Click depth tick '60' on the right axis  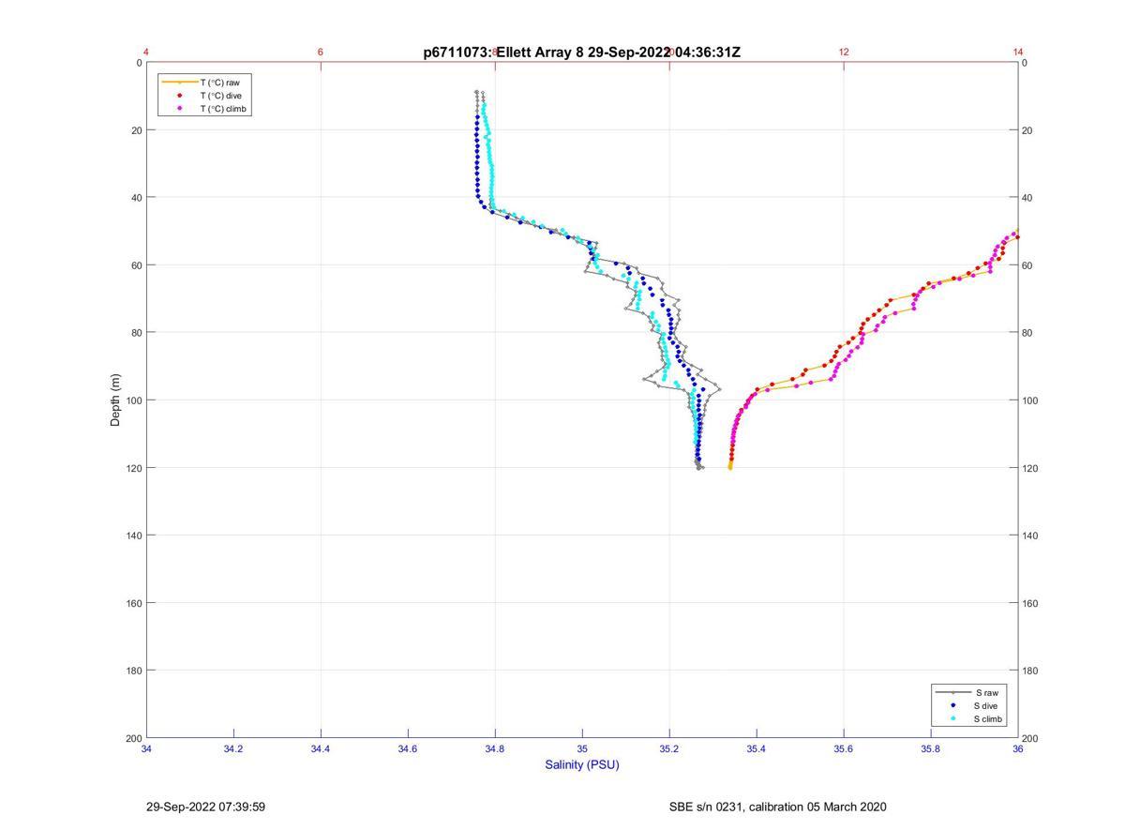click(x=1028, y=265)
